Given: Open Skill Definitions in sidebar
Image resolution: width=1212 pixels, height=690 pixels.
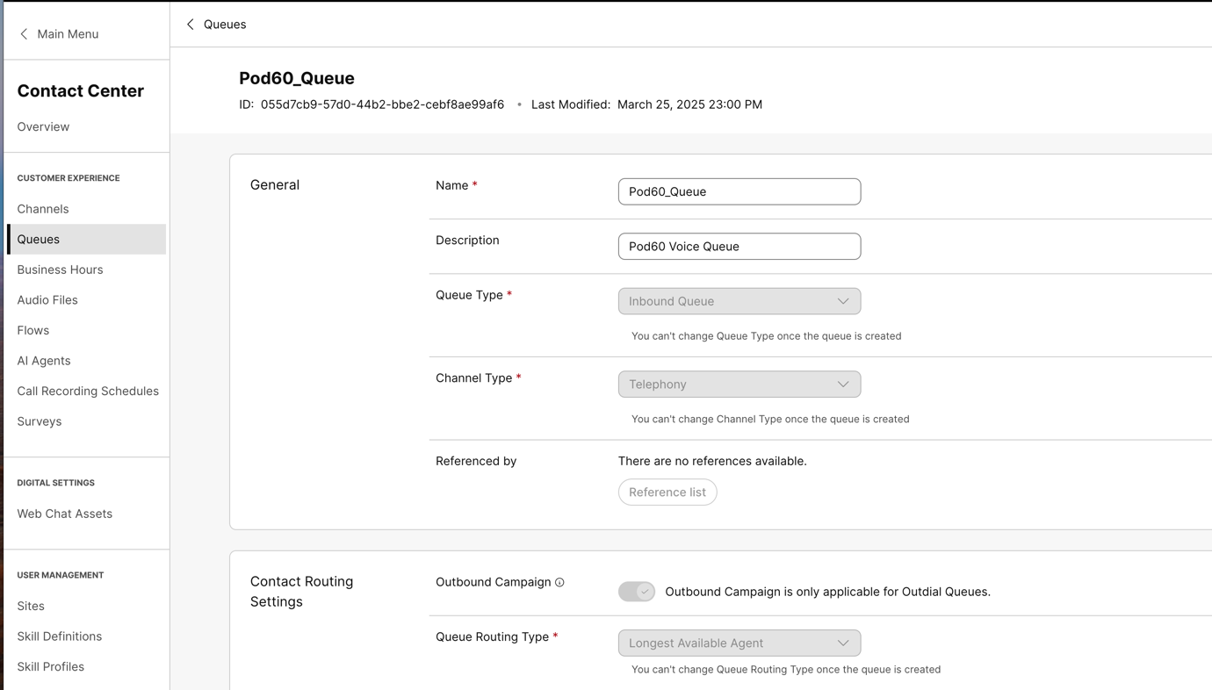Looking at the screenshot, I should click(60, 636).
